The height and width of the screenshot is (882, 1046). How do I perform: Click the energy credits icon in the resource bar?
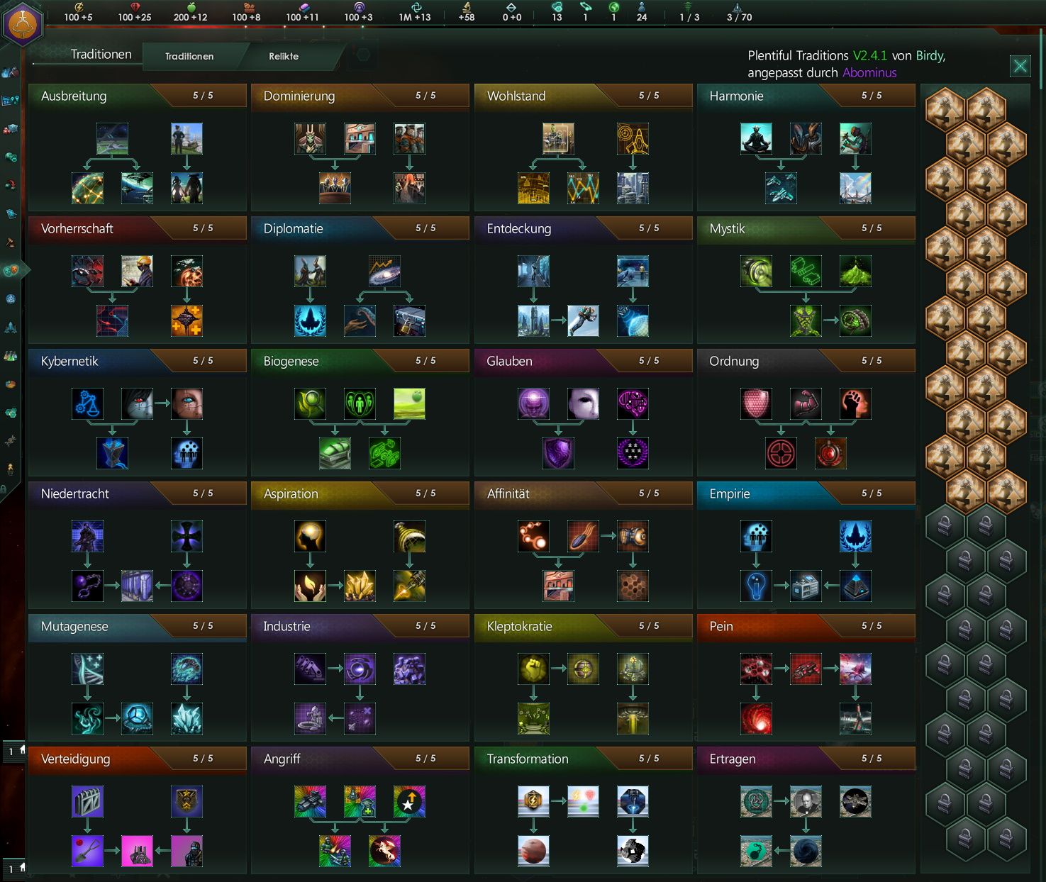[x=79, y=7]
